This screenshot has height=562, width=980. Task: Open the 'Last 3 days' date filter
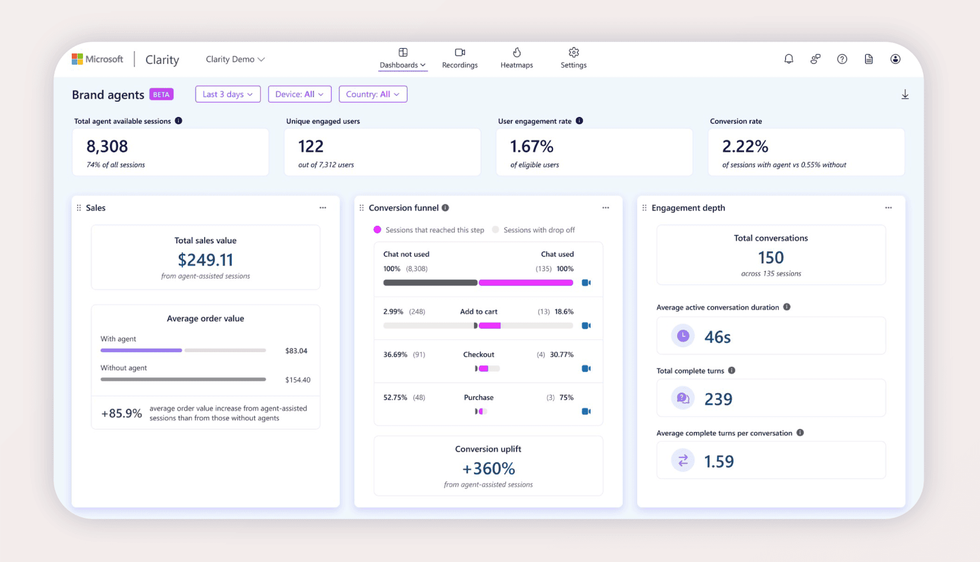click(228, 94)
